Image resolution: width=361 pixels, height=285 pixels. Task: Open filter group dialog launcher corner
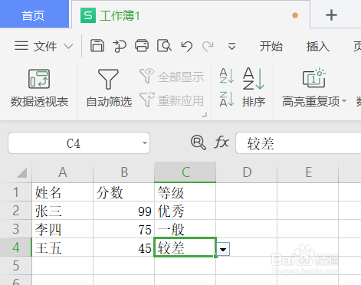tap(205, 115)
